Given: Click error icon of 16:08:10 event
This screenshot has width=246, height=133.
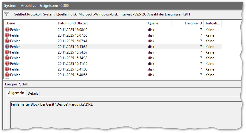Looking at the screenshot, I should [7, 30].
